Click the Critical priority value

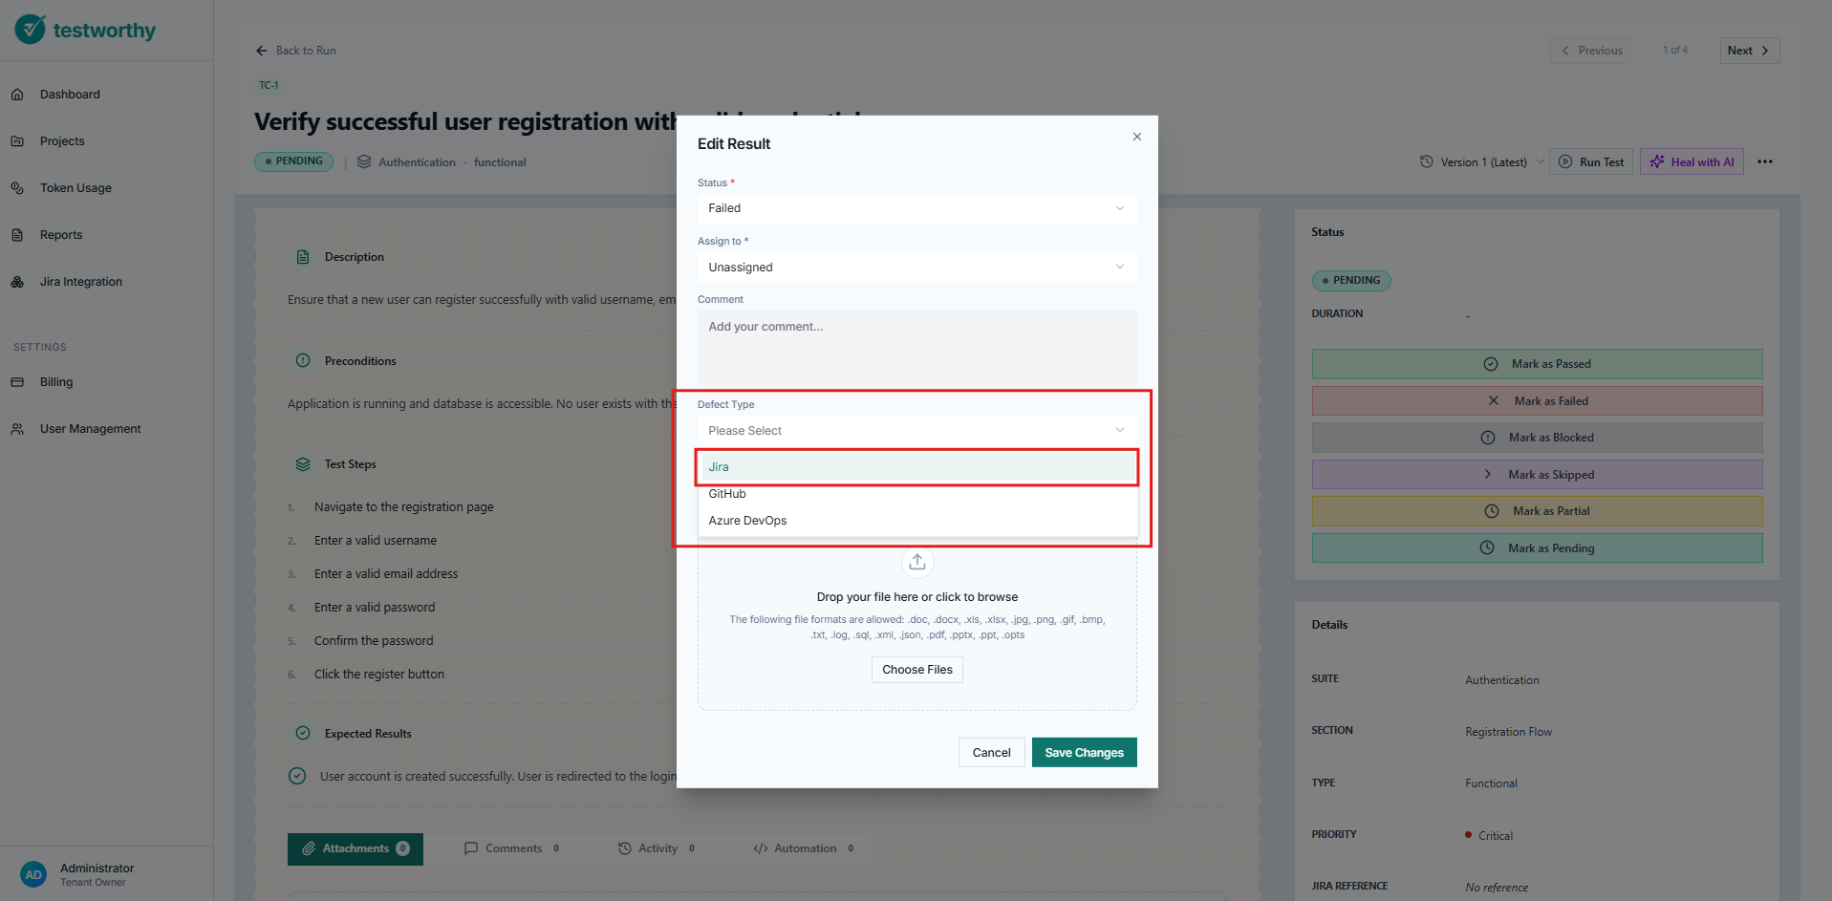click(1495, 836)
